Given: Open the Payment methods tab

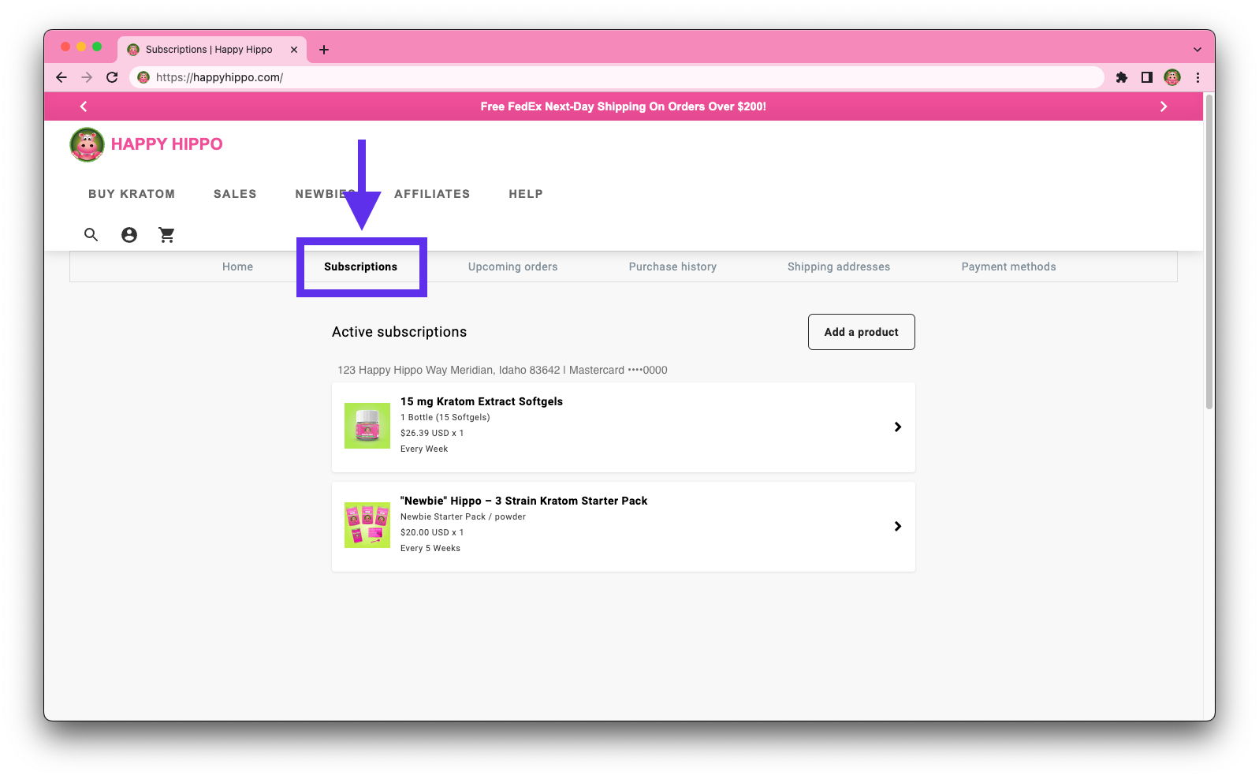Looking at the screenshot, I should point(1008,266).
